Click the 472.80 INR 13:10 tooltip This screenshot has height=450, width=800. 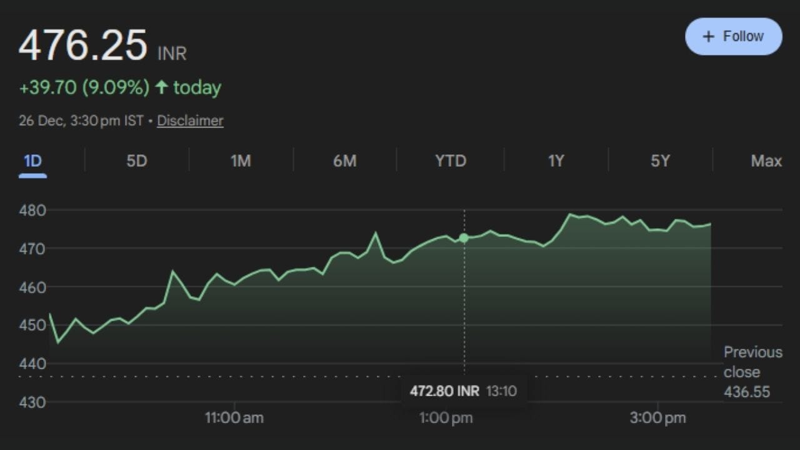(463, 391)
